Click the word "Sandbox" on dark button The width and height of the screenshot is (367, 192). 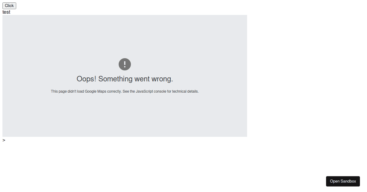[x=349, y=181]
